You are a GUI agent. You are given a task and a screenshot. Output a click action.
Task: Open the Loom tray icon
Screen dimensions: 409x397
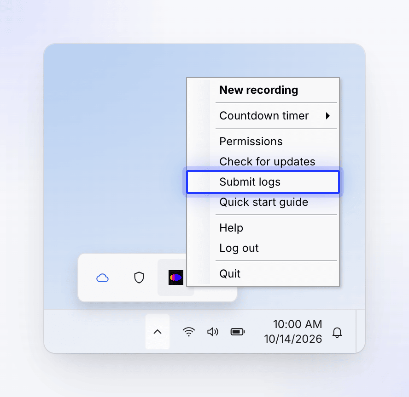point(176,278)
